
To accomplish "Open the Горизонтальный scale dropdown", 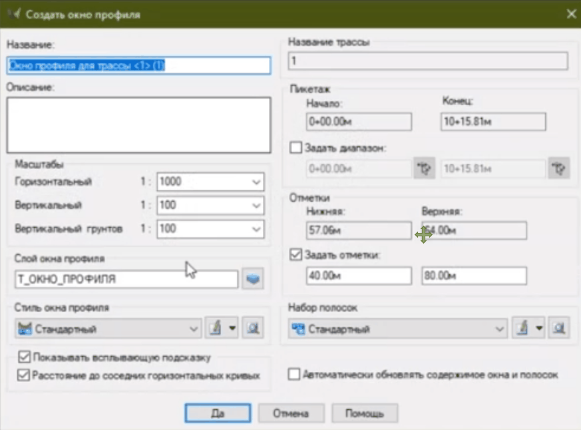I will (x=256, y=182).
